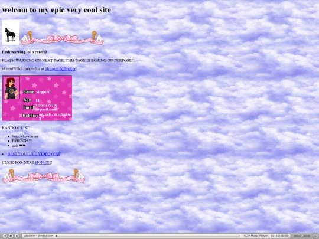Click the 'SCM Music Player' label
The width and height of the screenshot is (319, 239).
tap(256, 235)
